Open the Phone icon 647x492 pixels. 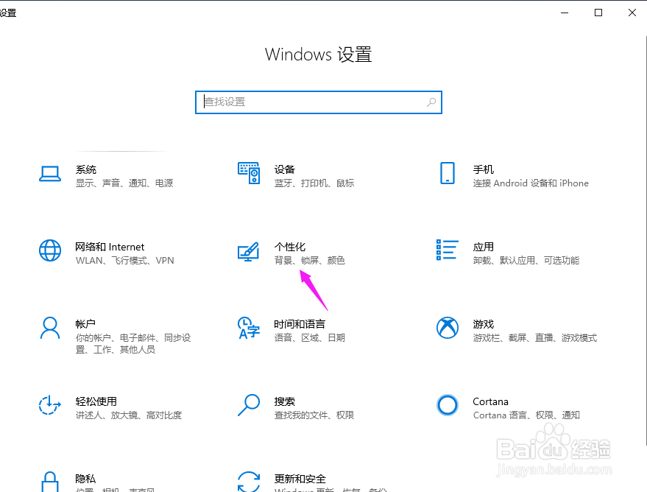click(448, 173)
